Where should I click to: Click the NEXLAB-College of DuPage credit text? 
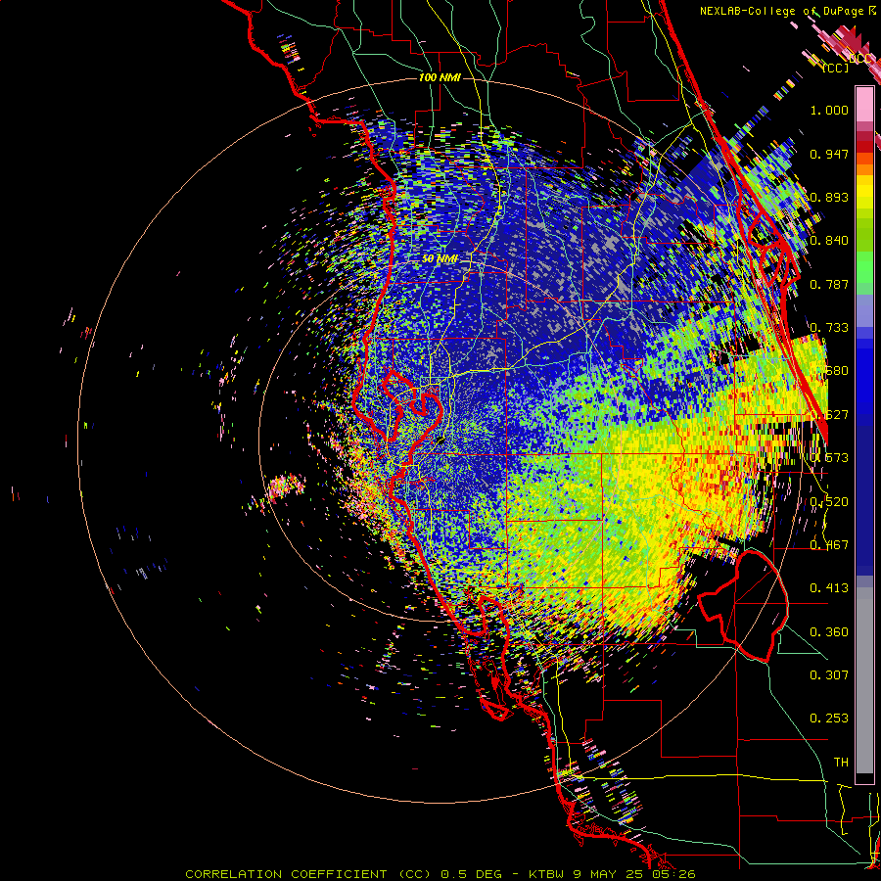pyautogui.click(x=783, y=11)
